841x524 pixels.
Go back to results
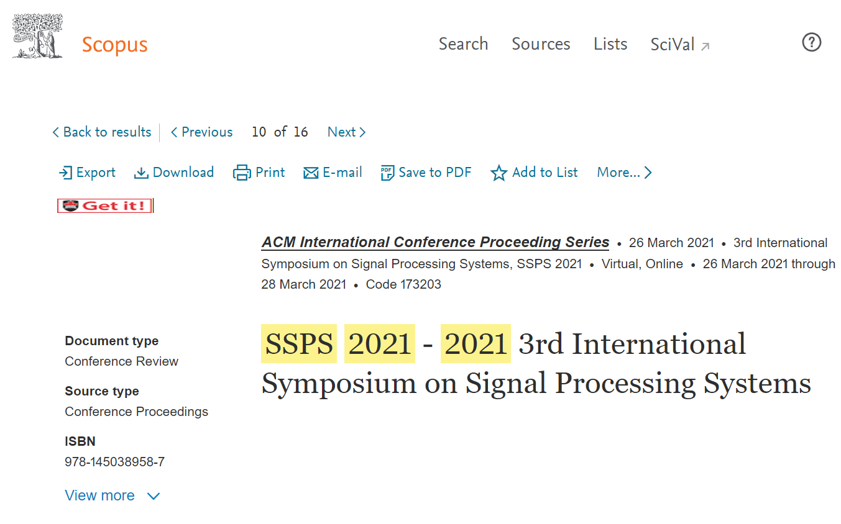click(x=102, y=132)
